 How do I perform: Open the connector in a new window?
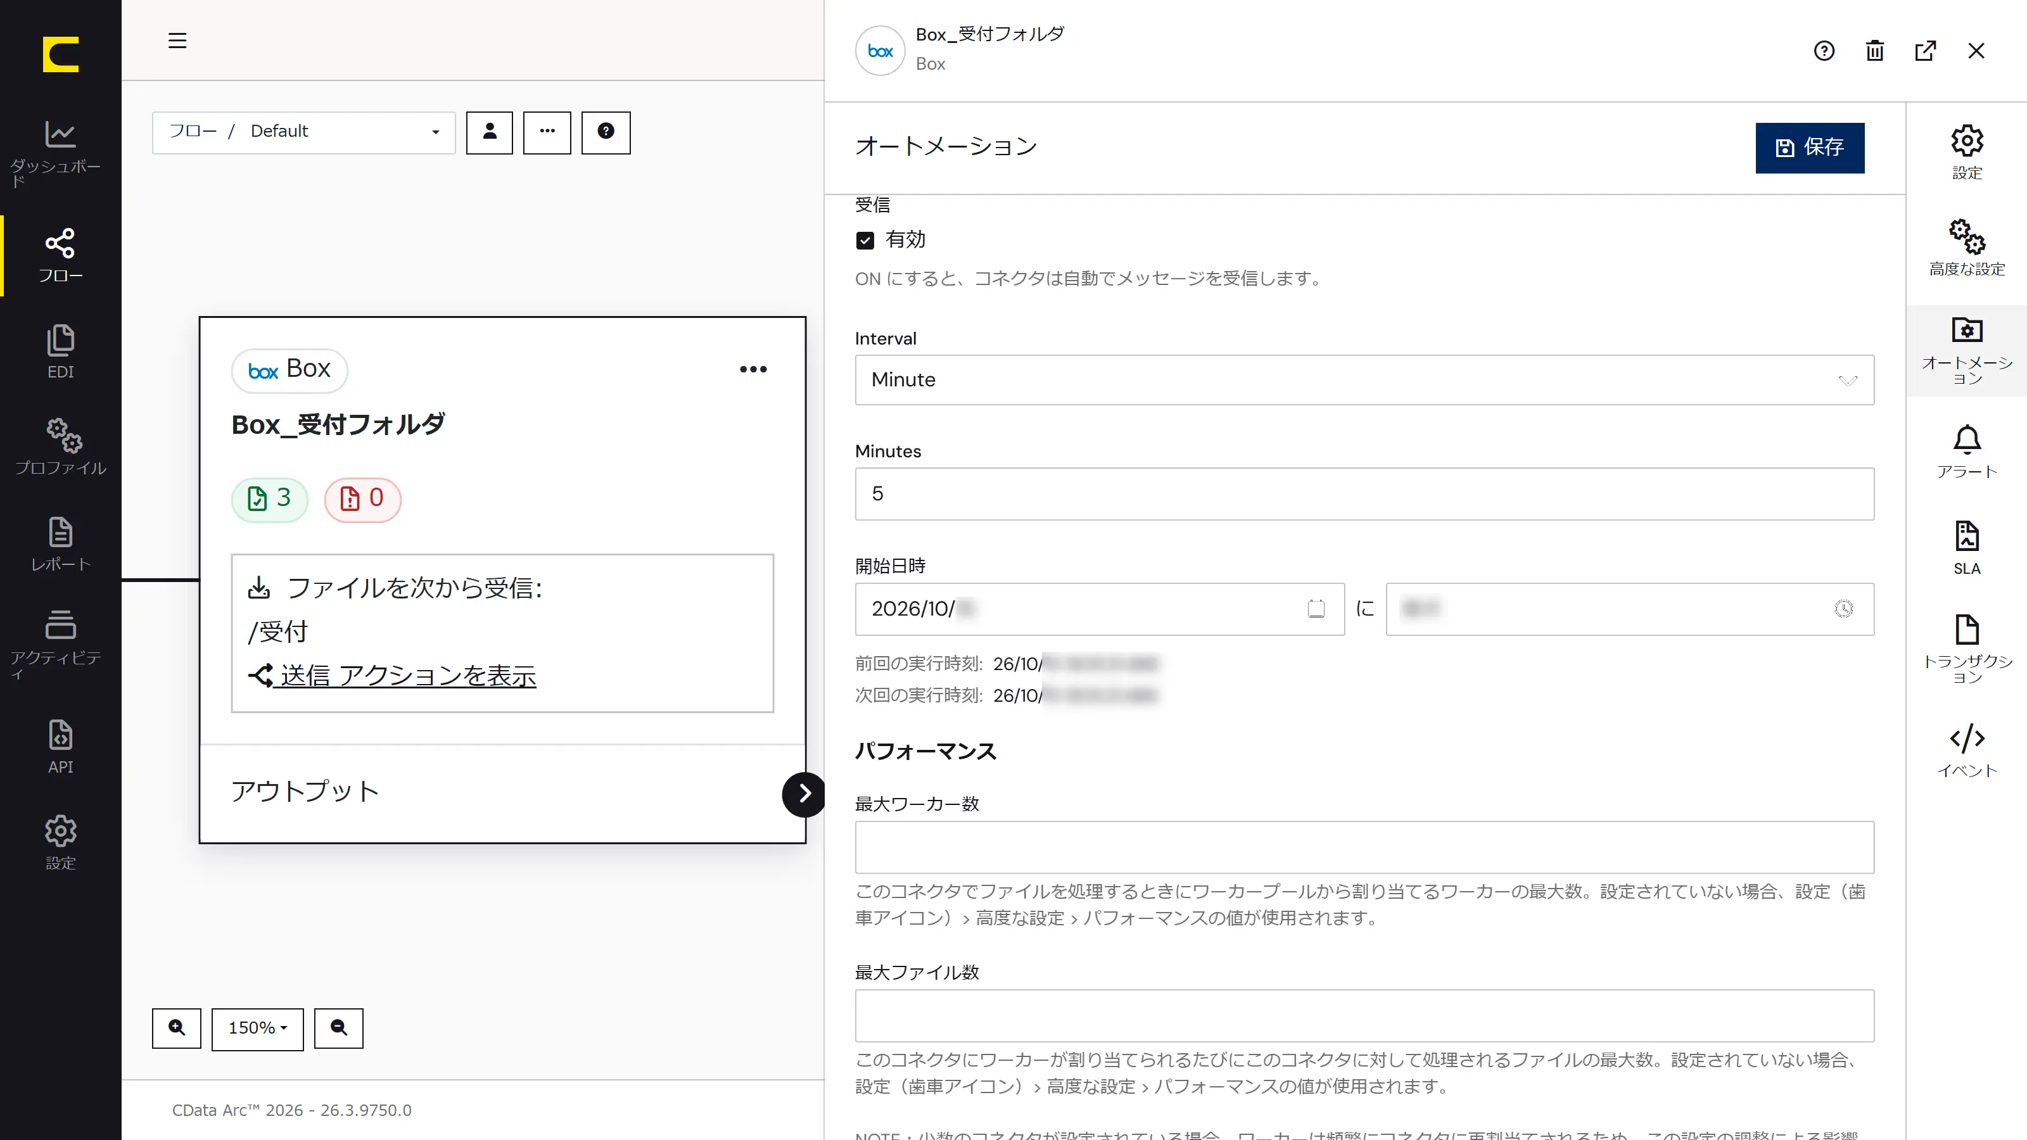pyautogui.click(x=1926, y=51)
